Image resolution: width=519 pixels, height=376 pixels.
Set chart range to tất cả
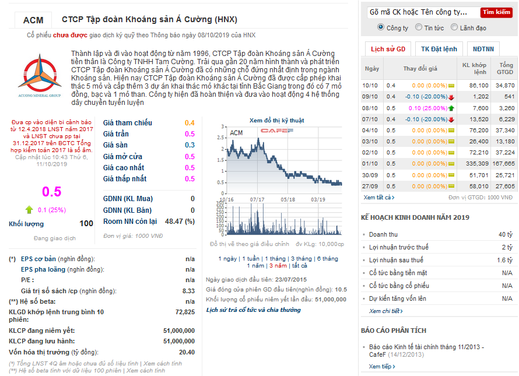tap(300, 265)
